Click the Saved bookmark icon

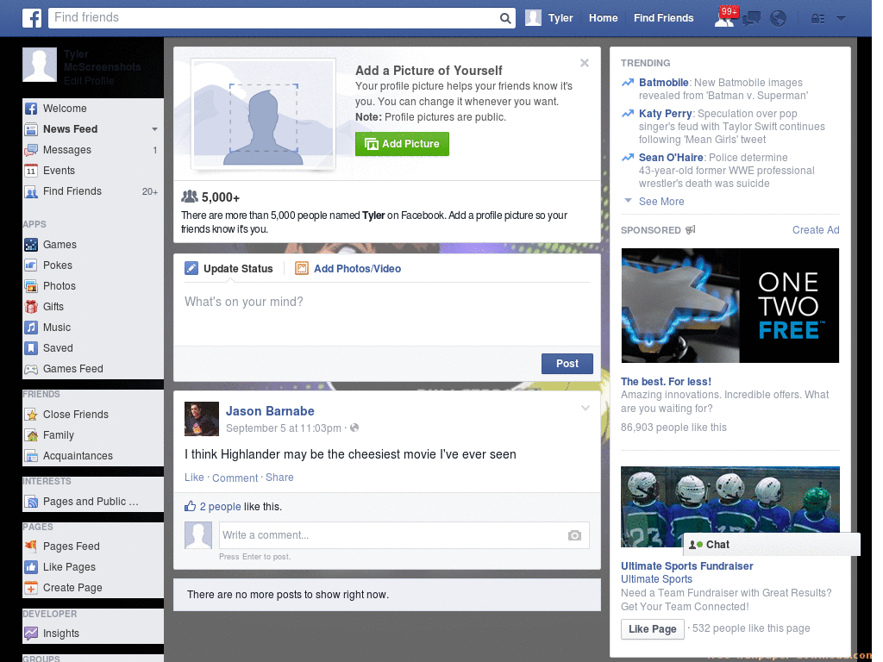click(31, 348)
